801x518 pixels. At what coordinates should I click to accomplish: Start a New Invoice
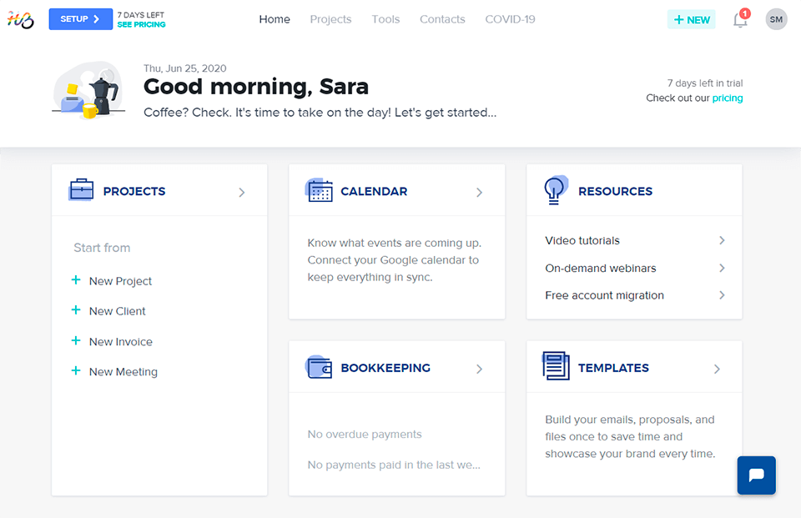(x=120, y=341)
